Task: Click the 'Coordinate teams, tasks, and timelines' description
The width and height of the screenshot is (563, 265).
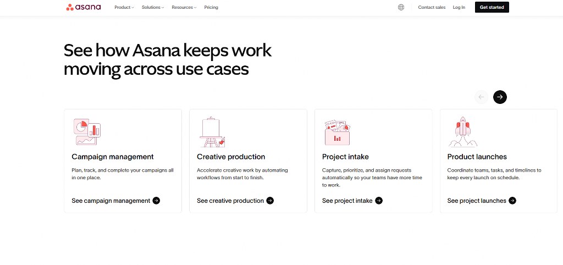Action: 494,174
